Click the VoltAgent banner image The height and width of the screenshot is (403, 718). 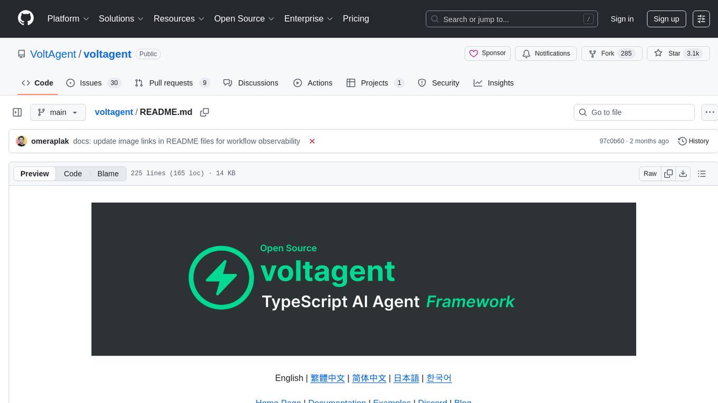(363, 279)
